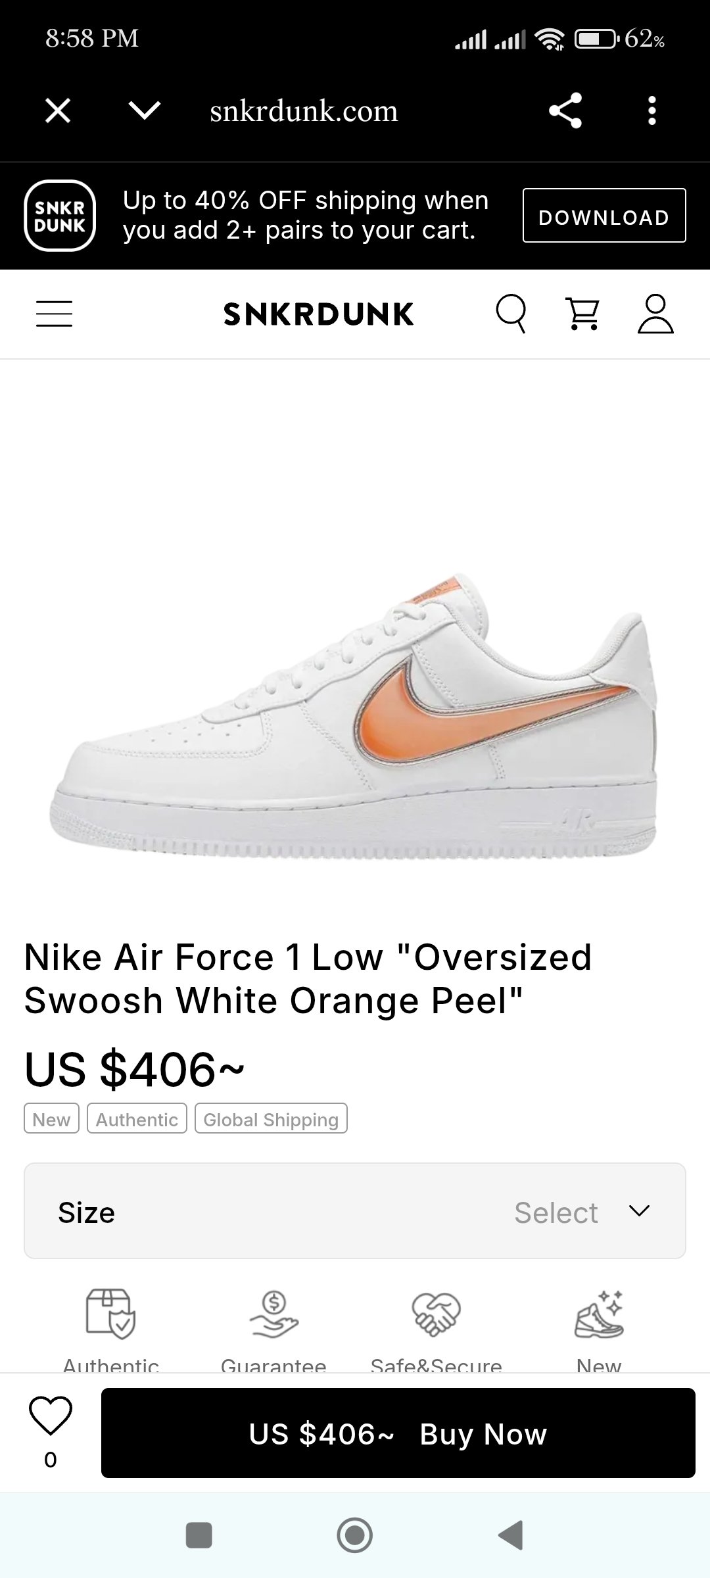Viewport: 710px width, 1578px height.
Task: Expand browser tab chevron beside URL
Action: [145, 110]
